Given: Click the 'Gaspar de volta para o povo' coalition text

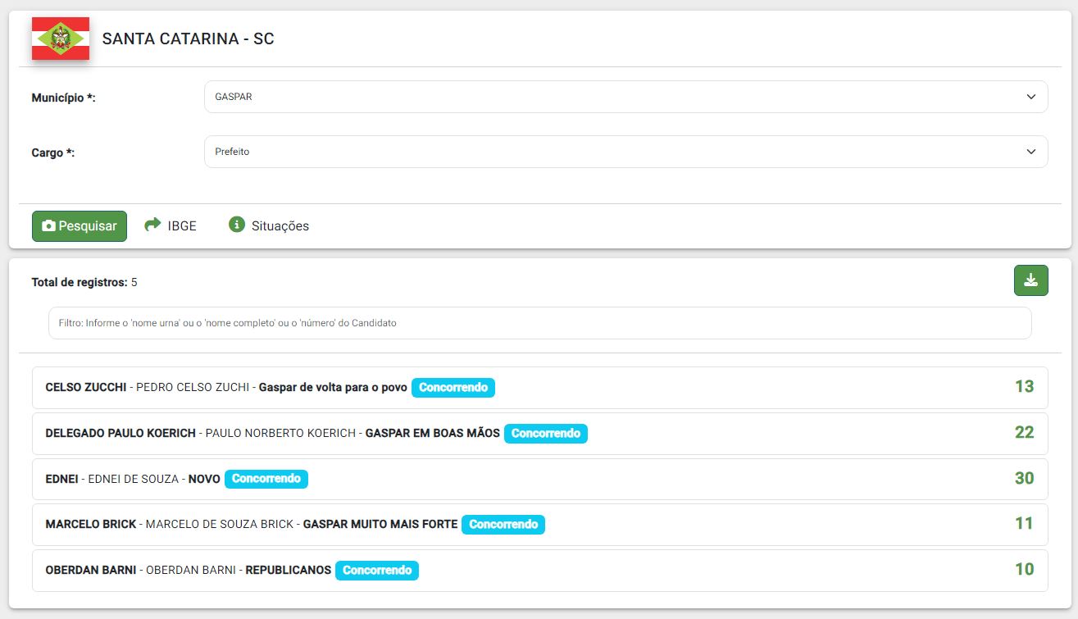Looking at the screenshot, I should 333,387.
